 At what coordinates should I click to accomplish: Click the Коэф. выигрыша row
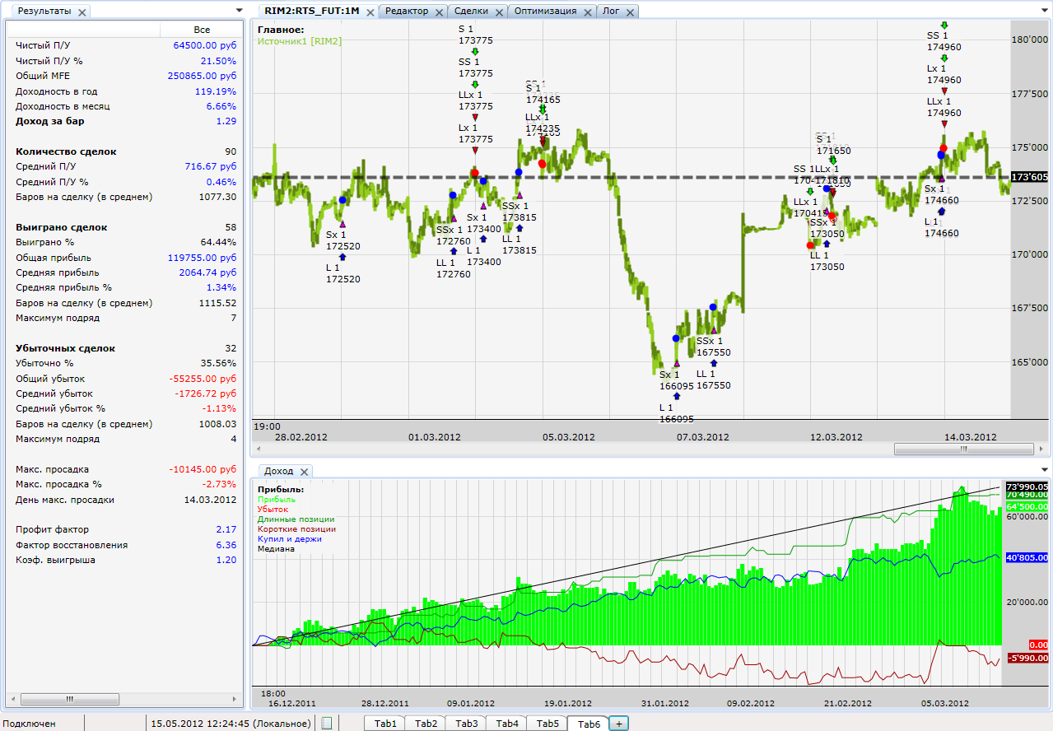pyautogui.click(x=126, y=560)
